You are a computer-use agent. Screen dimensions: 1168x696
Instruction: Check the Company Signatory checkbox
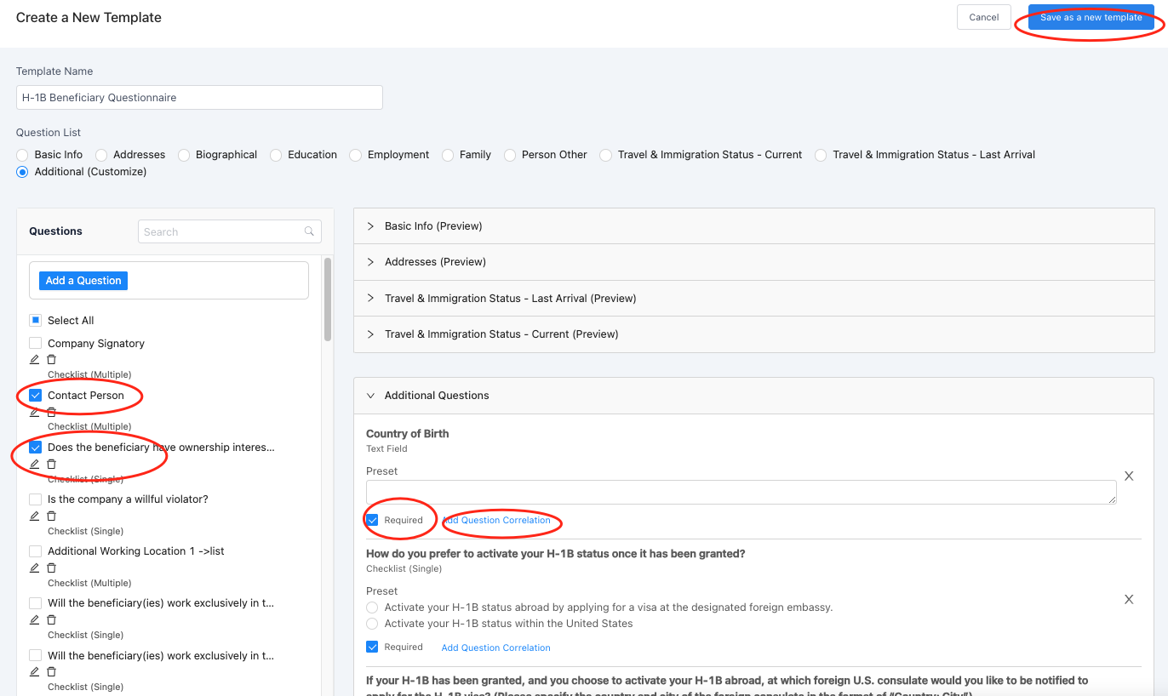[x=36, y=344]
